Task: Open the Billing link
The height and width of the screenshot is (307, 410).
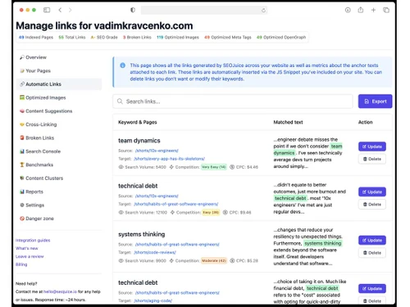Action: tap(21, 264)
